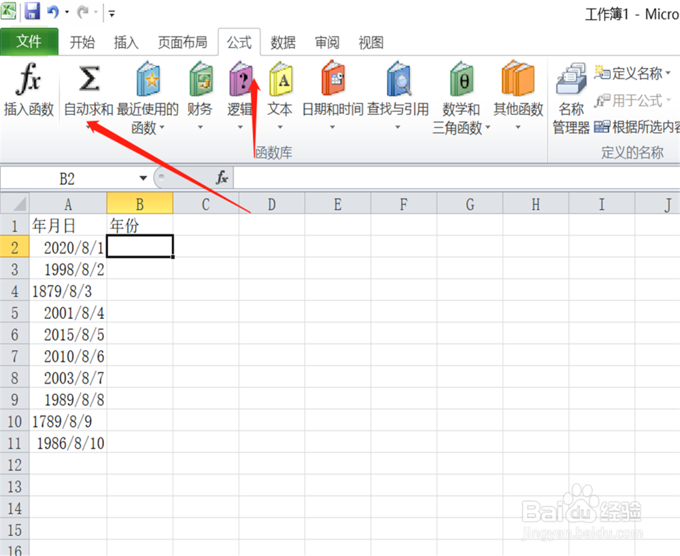
Task: Switch to the Home (开始) tab
Action: tap(82, 42)
